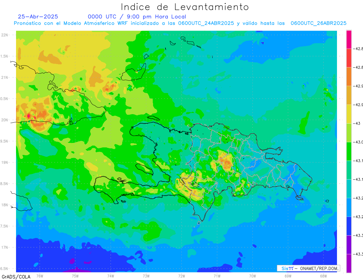Click the '18N' latitude label
Image resolution: width=363 pixels, height=280 pixels.
[x=5, y=205]
